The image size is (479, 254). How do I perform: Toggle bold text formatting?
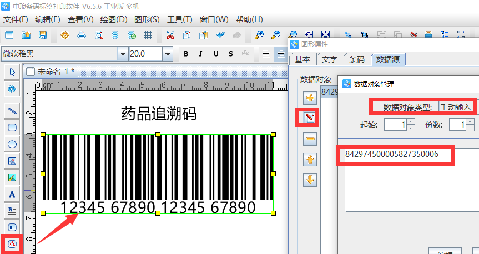pos(186,54)
